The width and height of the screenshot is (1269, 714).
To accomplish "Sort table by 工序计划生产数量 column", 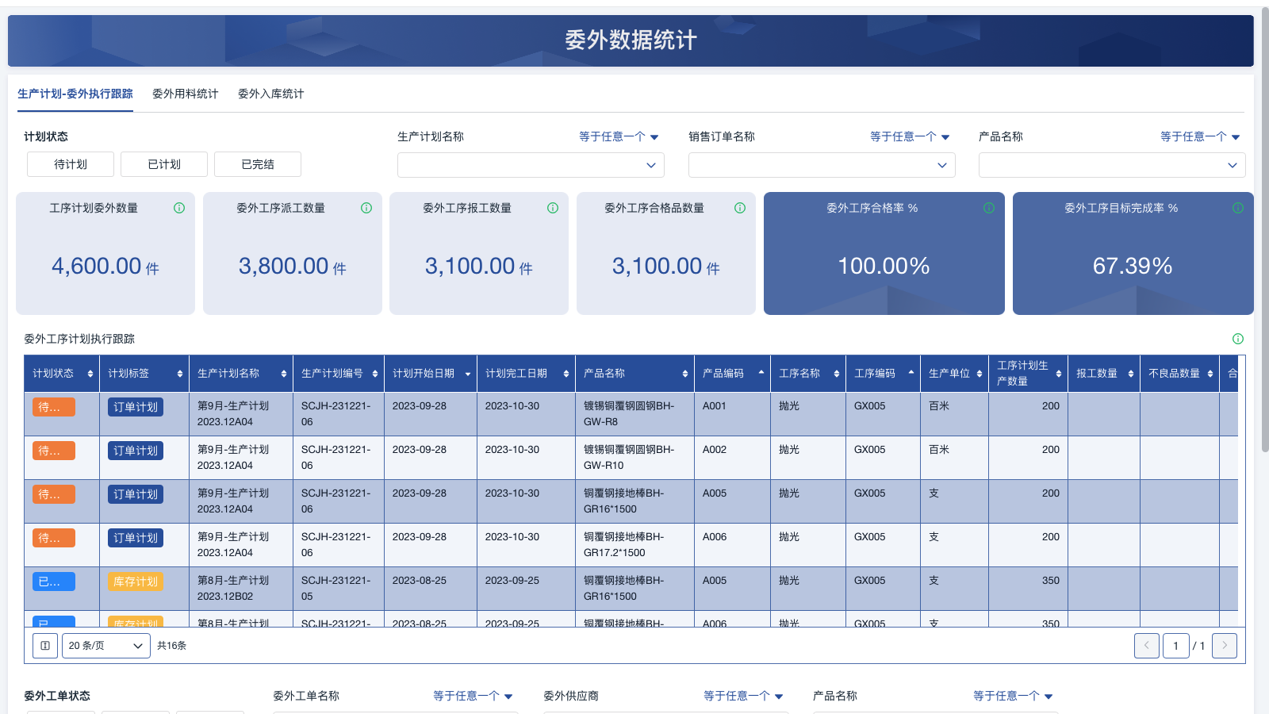I will pos(1059,374).
